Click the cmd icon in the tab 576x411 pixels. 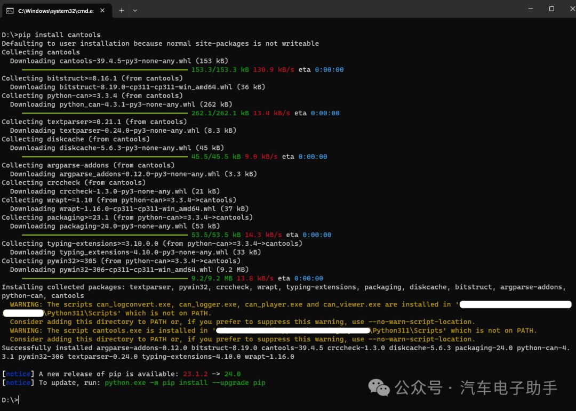(10, 11)
